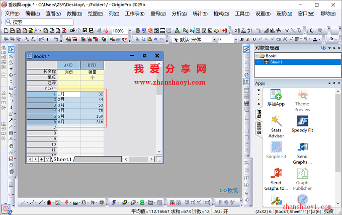
Task: Click the Scatter plot icon
Action: pyautogui.click(x=32, y=202)
